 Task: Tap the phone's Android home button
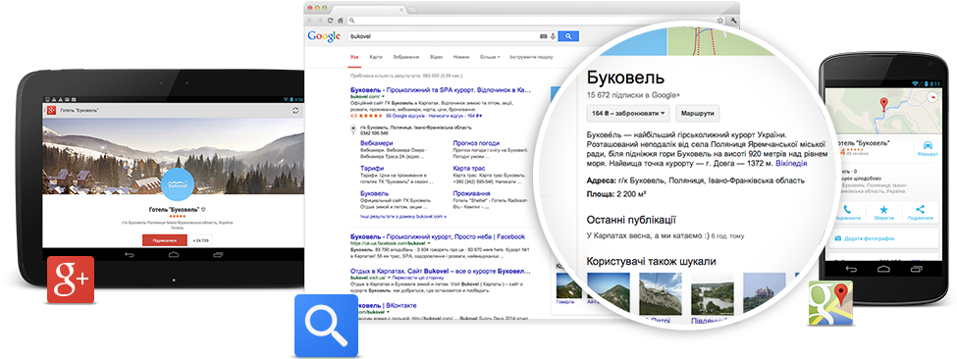pos(883,269)
